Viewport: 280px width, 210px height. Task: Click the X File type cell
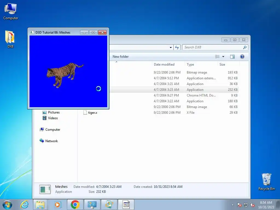(x=191, y=113)
